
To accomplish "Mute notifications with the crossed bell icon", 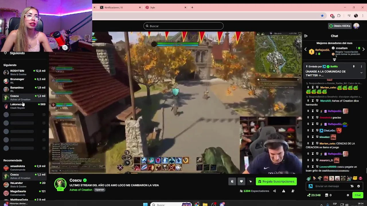I will [232, 181].
